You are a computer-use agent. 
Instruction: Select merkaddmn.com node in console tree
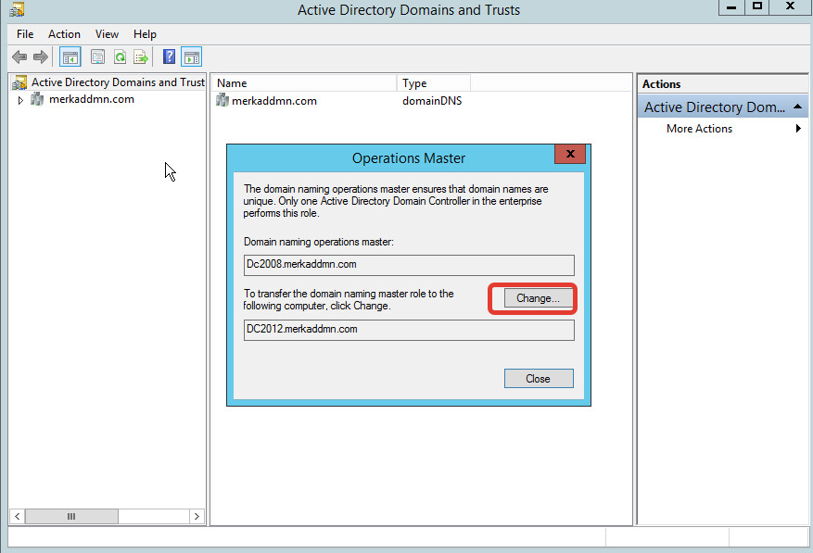pos(91,99)
